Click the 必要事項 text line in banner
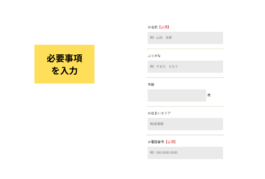The image size is (265, 179). (x=64, y=59)
